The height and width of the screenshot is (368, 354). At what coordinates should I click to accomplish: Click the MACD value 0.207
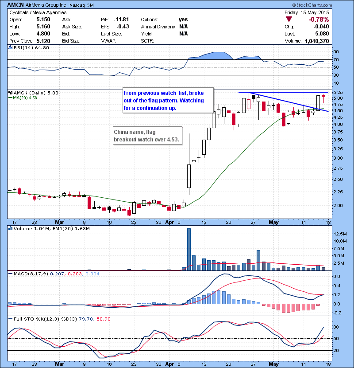[57, 274]
